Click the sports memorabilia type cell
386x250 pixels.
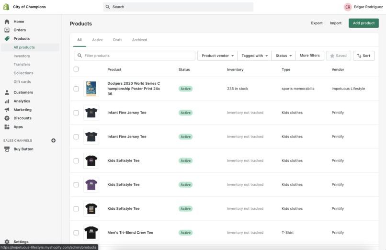pyautogui.click(x=298, y=89)
